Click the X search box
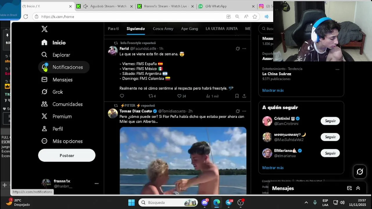372x209 pixels. pyautogui.click(x=266, y=29)
